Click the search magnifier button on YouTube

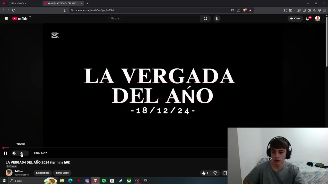(206, 18)
